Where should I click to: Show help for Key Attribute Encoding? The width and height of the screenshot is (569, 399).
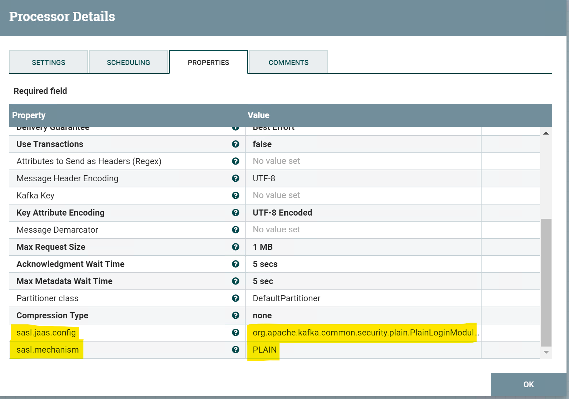point(236,212)
